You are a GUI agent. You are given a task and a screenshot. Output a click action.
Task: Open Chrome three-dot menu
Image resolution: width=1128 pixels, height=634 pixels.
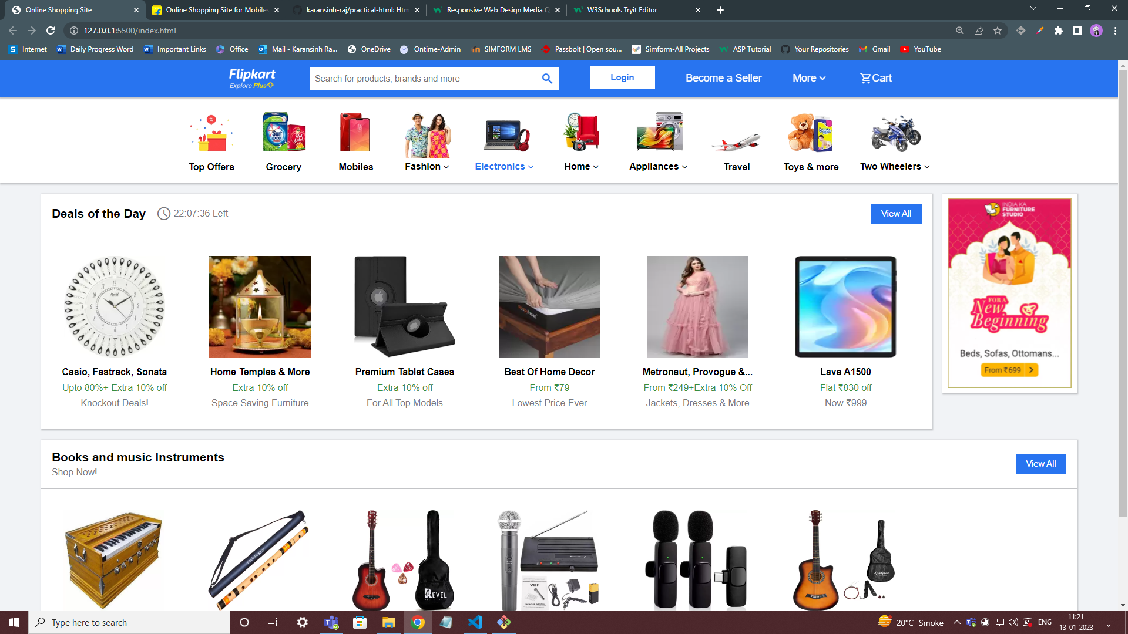[x=1115, y=31]
